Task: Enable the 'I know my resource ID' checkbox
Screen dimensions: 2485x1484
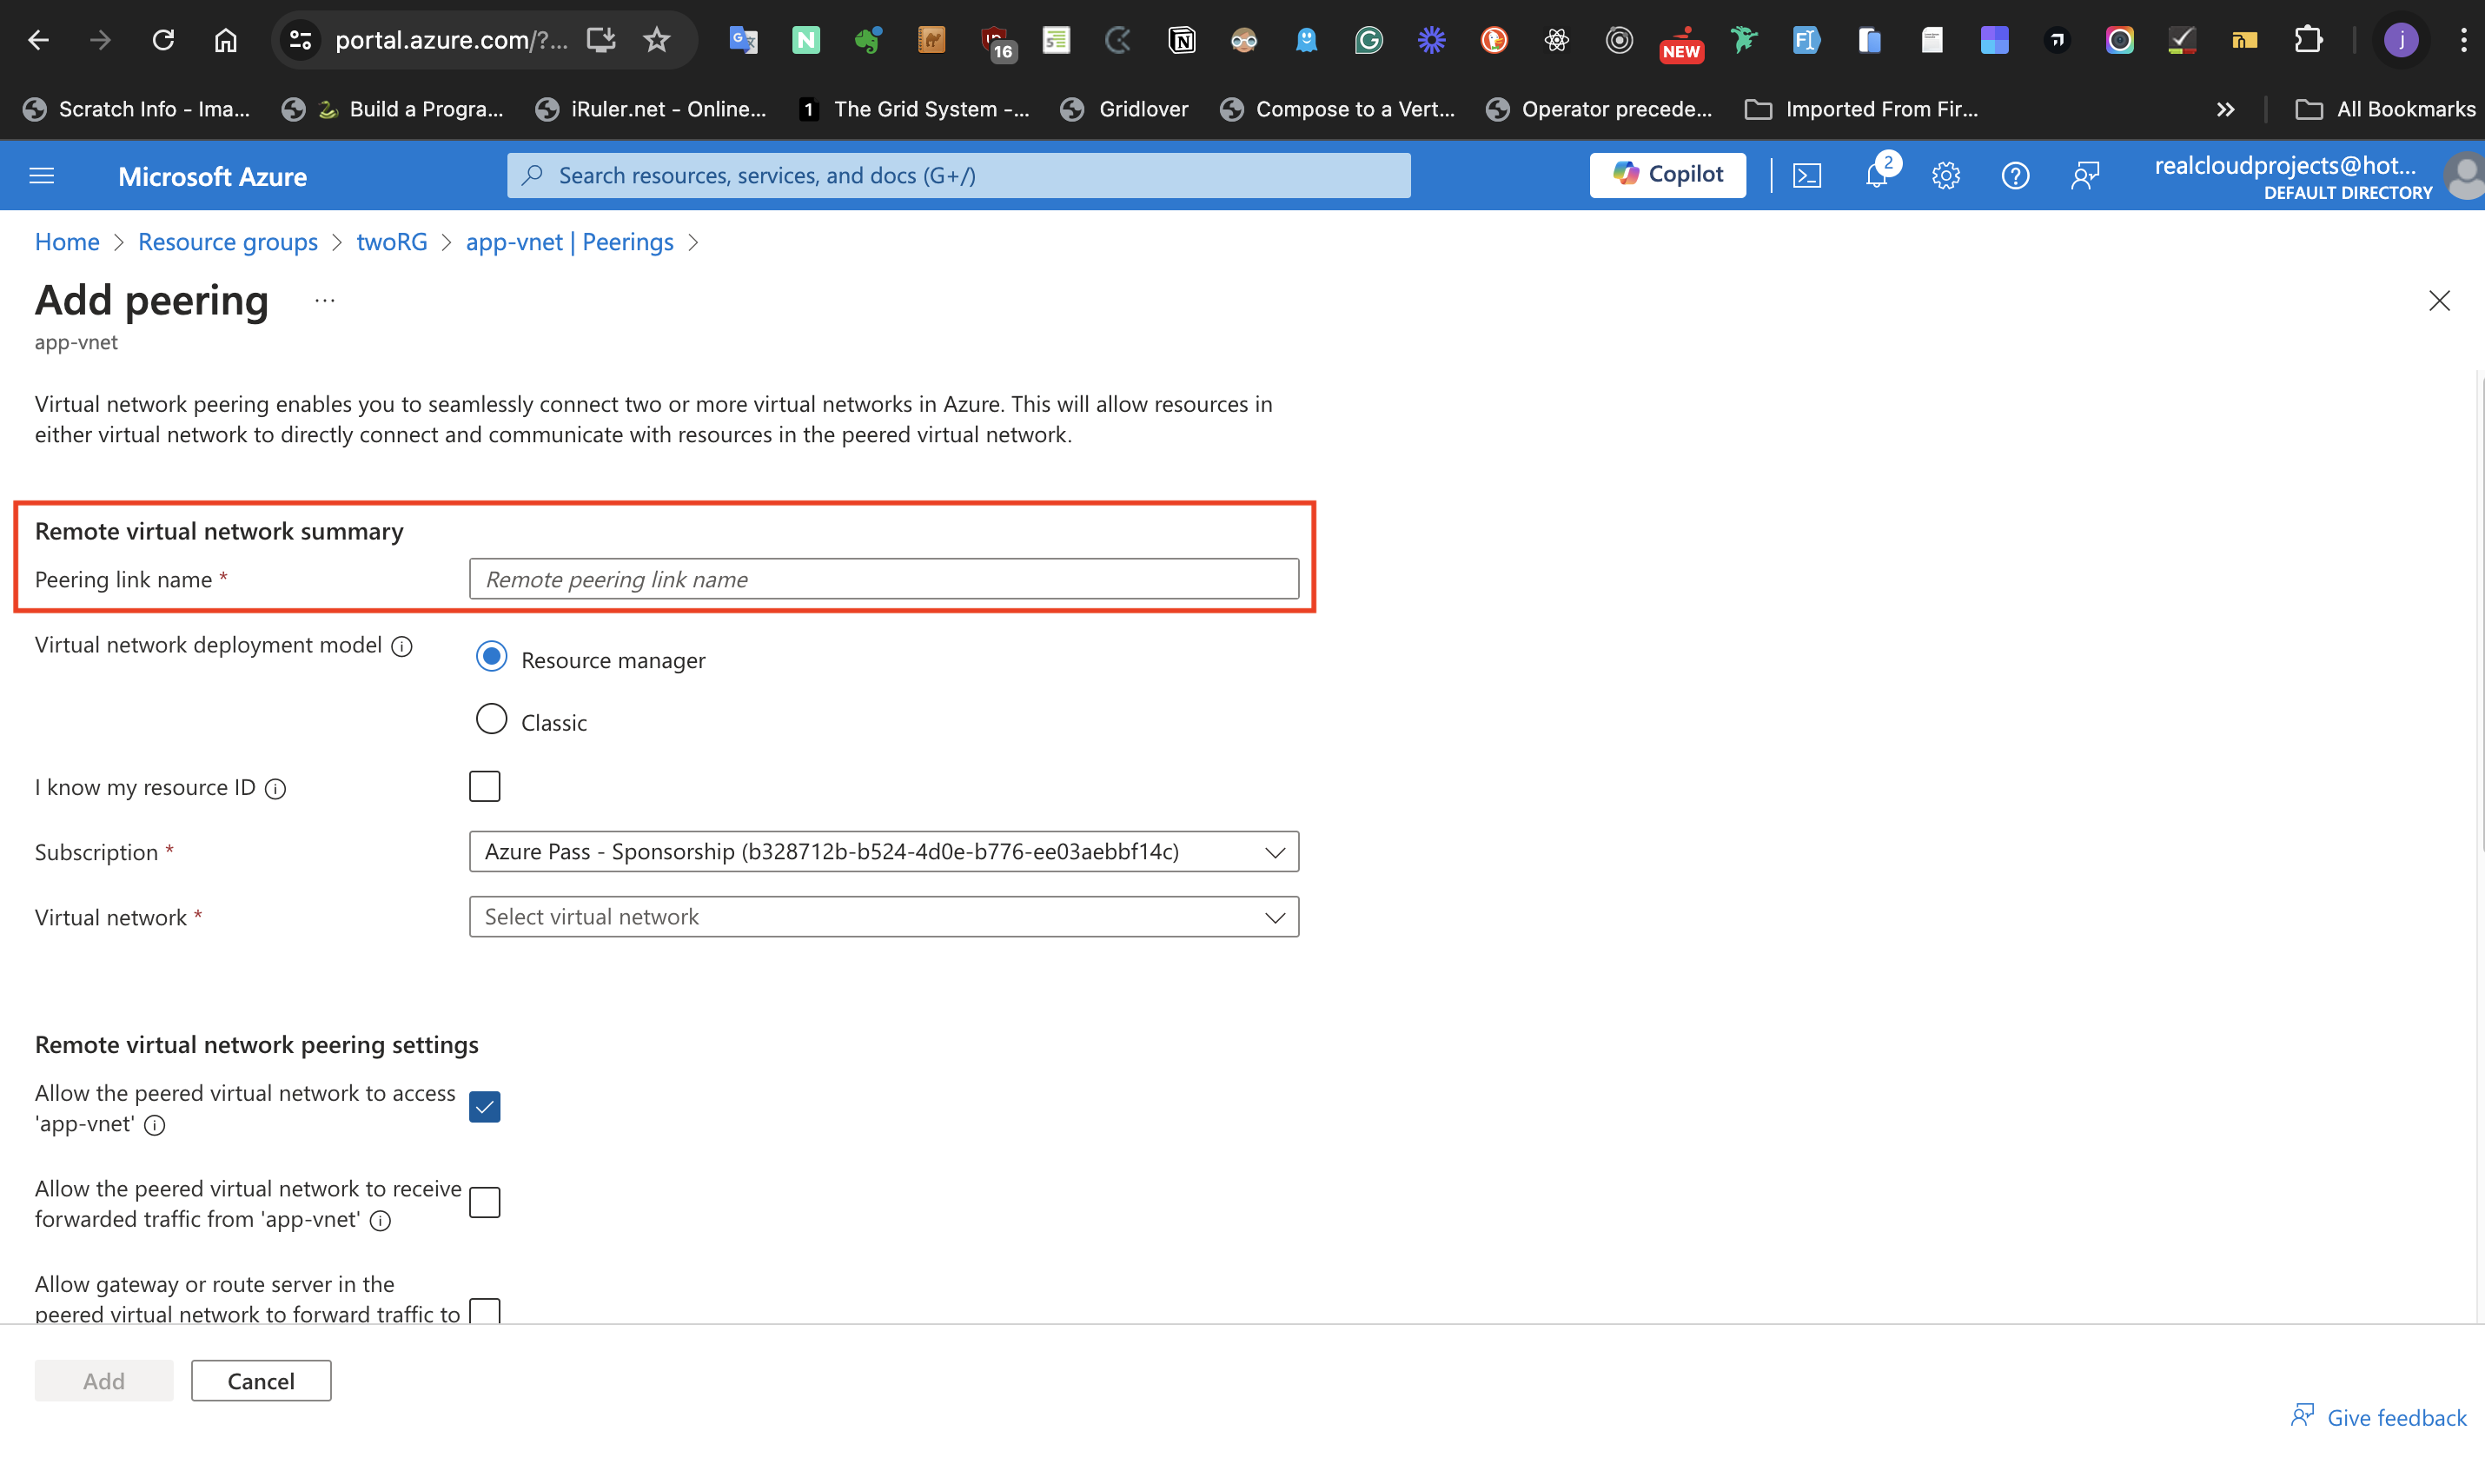Action: 484,786
